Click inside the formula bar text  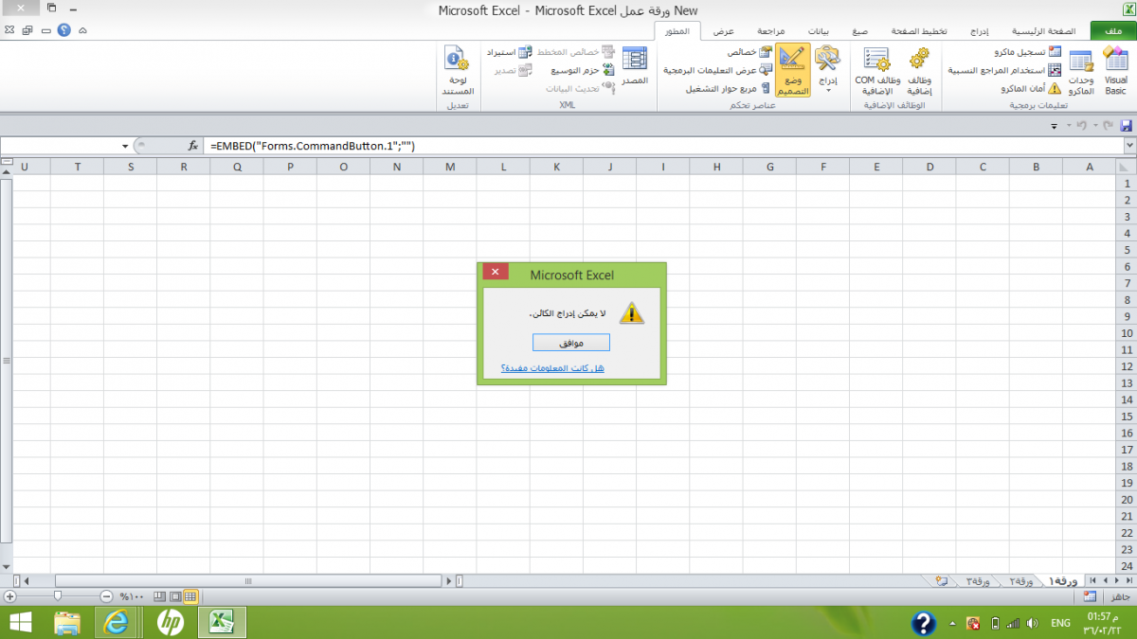coord(313,146)
